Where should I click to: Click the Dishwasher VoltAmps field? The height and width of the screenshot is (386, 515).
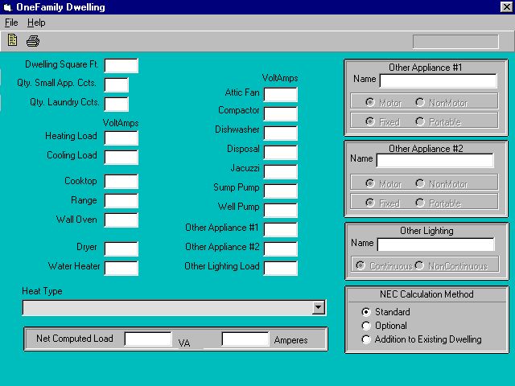click(280, 133)
